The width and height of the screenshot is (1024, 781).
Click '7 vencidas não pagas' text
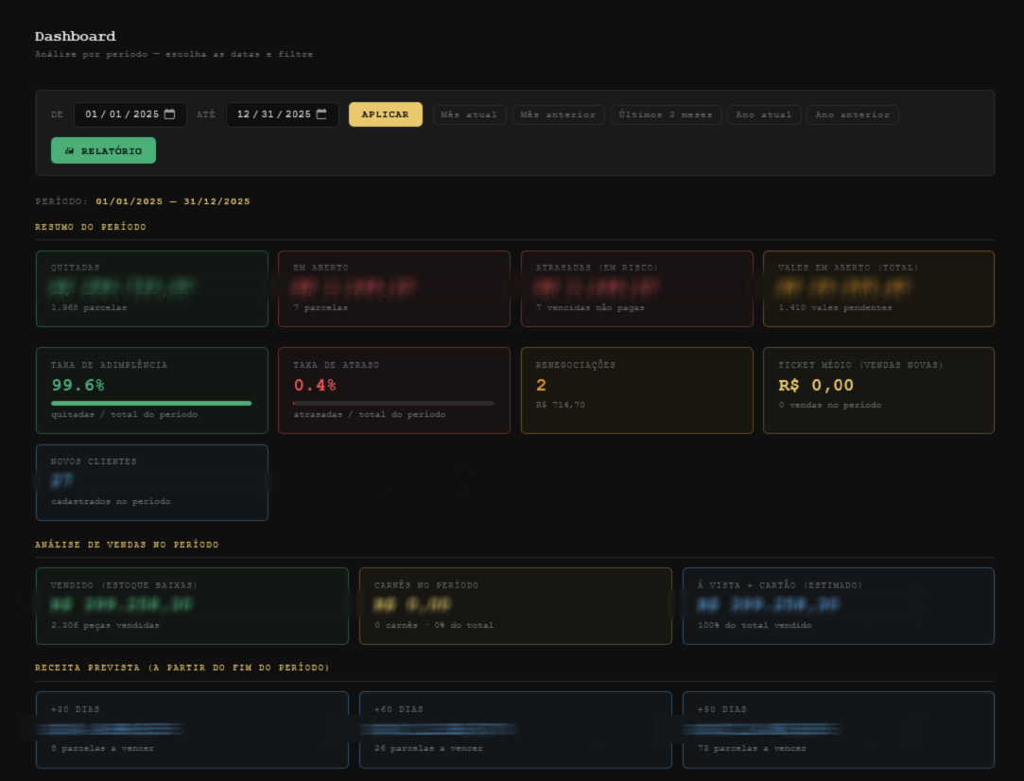point(590,307)
